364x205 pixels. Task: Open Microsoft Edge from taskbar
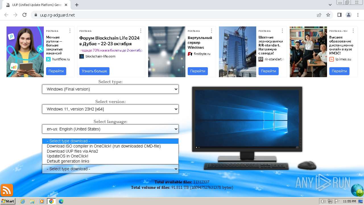(61, 201)
